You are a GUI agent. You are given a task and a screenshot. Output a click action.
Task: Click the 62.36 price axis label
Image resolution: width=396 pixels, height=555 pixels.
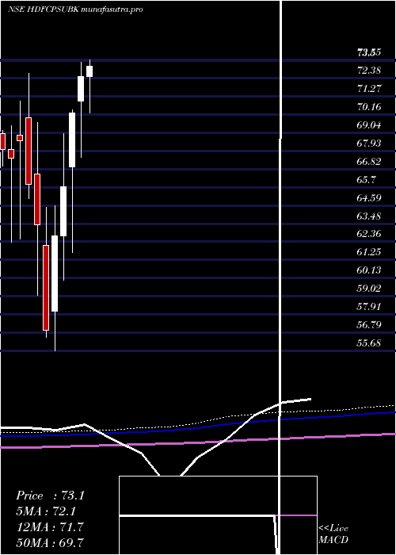[x=369, y=234]
